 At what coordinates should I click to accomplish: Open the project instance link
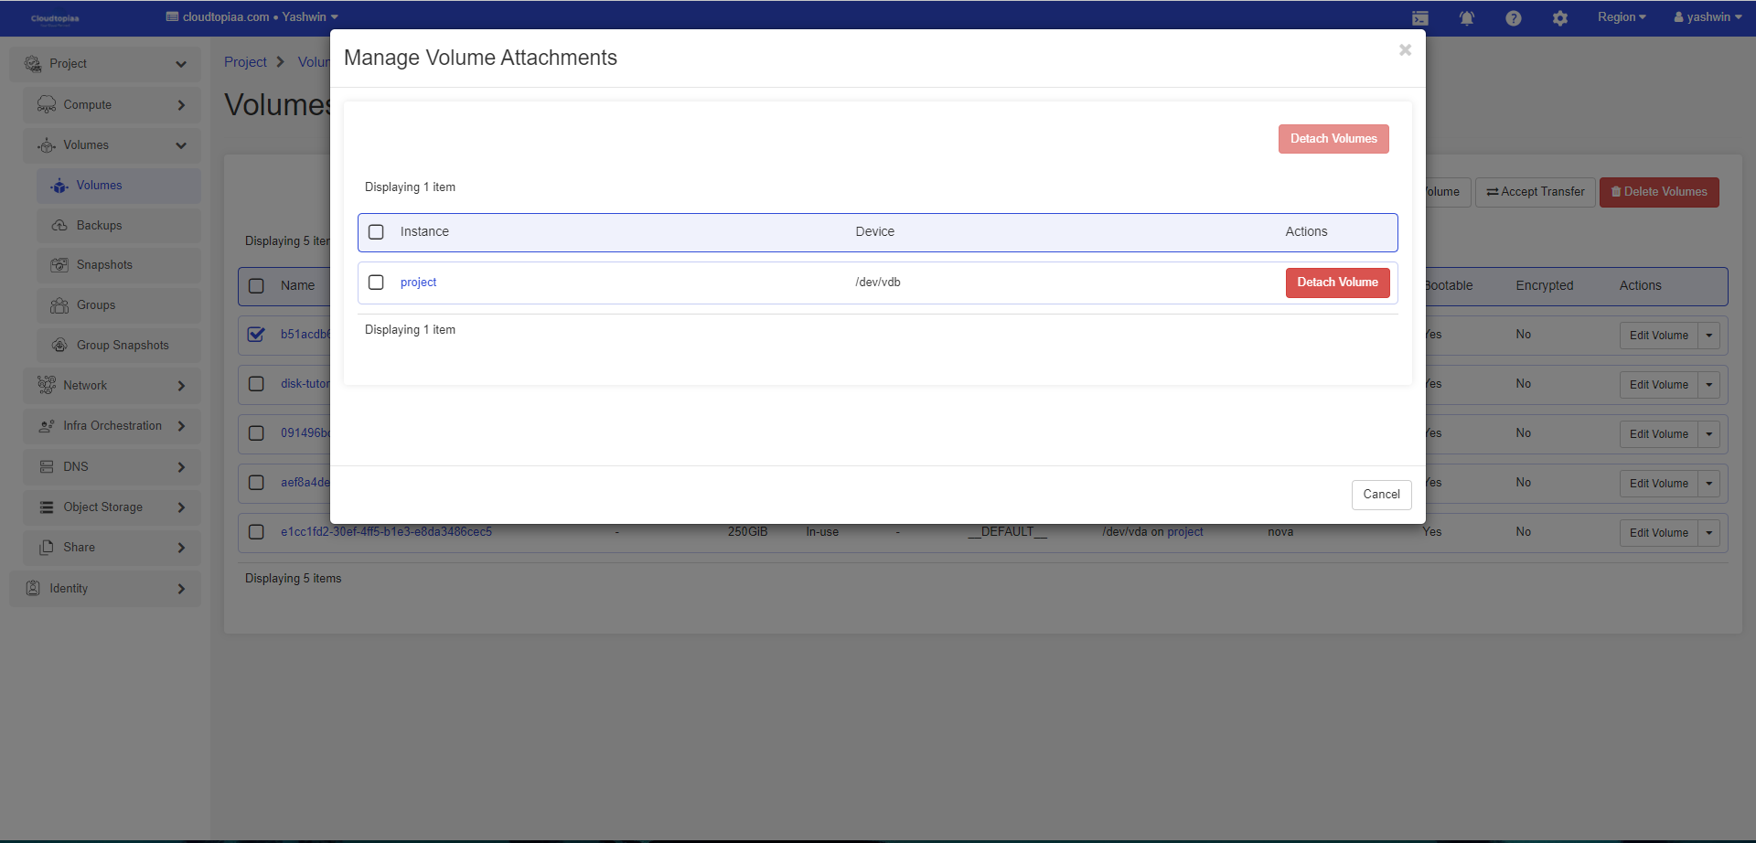[418, 283]
